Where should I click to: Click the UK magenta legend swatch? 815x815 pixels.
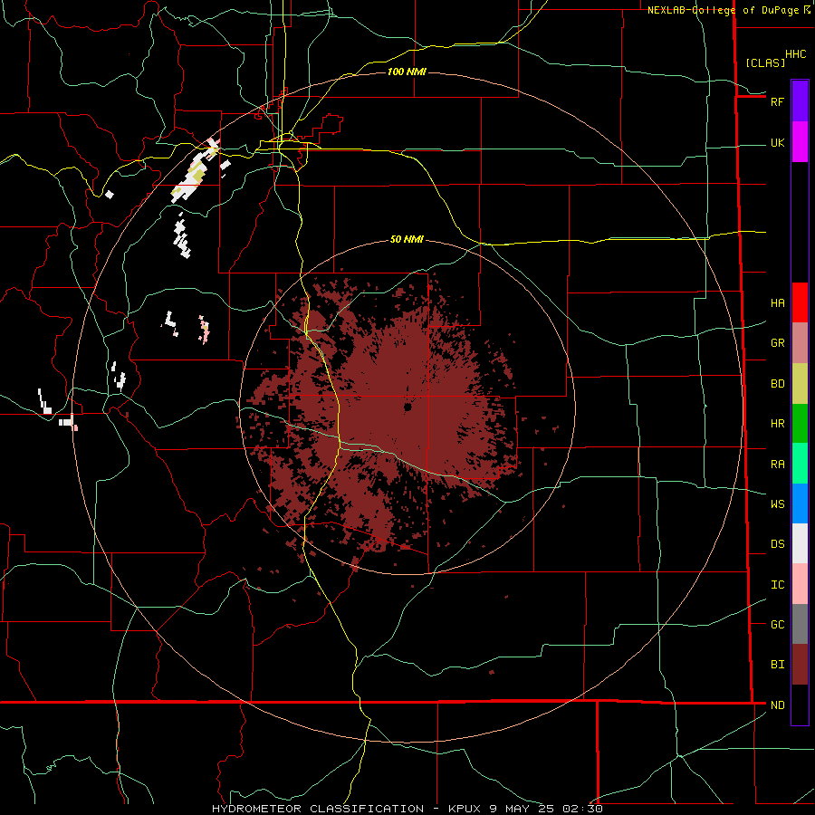pyautogui.click(x=800, y=142)
